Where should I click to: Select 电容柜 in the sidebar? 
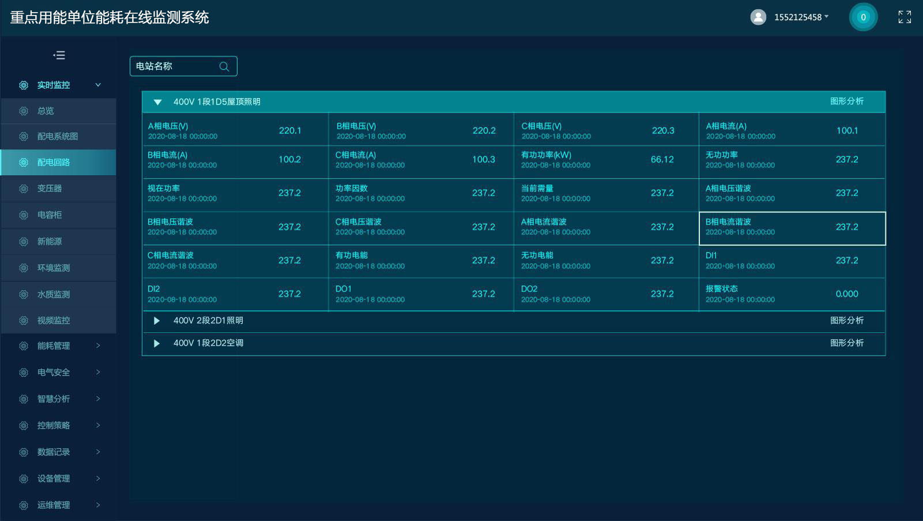tap(50, 215)
